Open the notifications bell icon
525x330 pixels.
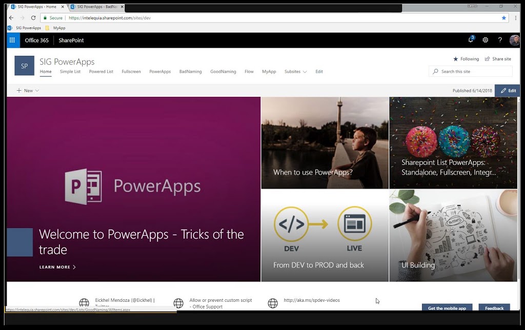(x=471, y=40)
